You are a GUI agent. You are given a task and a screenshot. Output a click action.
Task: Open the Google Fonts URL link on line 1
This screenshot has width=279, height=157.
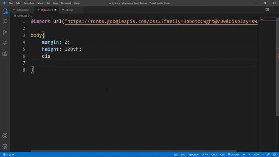click(161, 21)
